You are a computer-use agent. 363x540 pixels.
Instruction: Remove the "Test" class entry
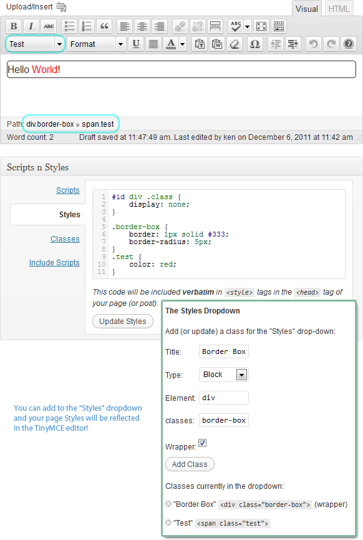pyautogui.click(x=168, y=523)
